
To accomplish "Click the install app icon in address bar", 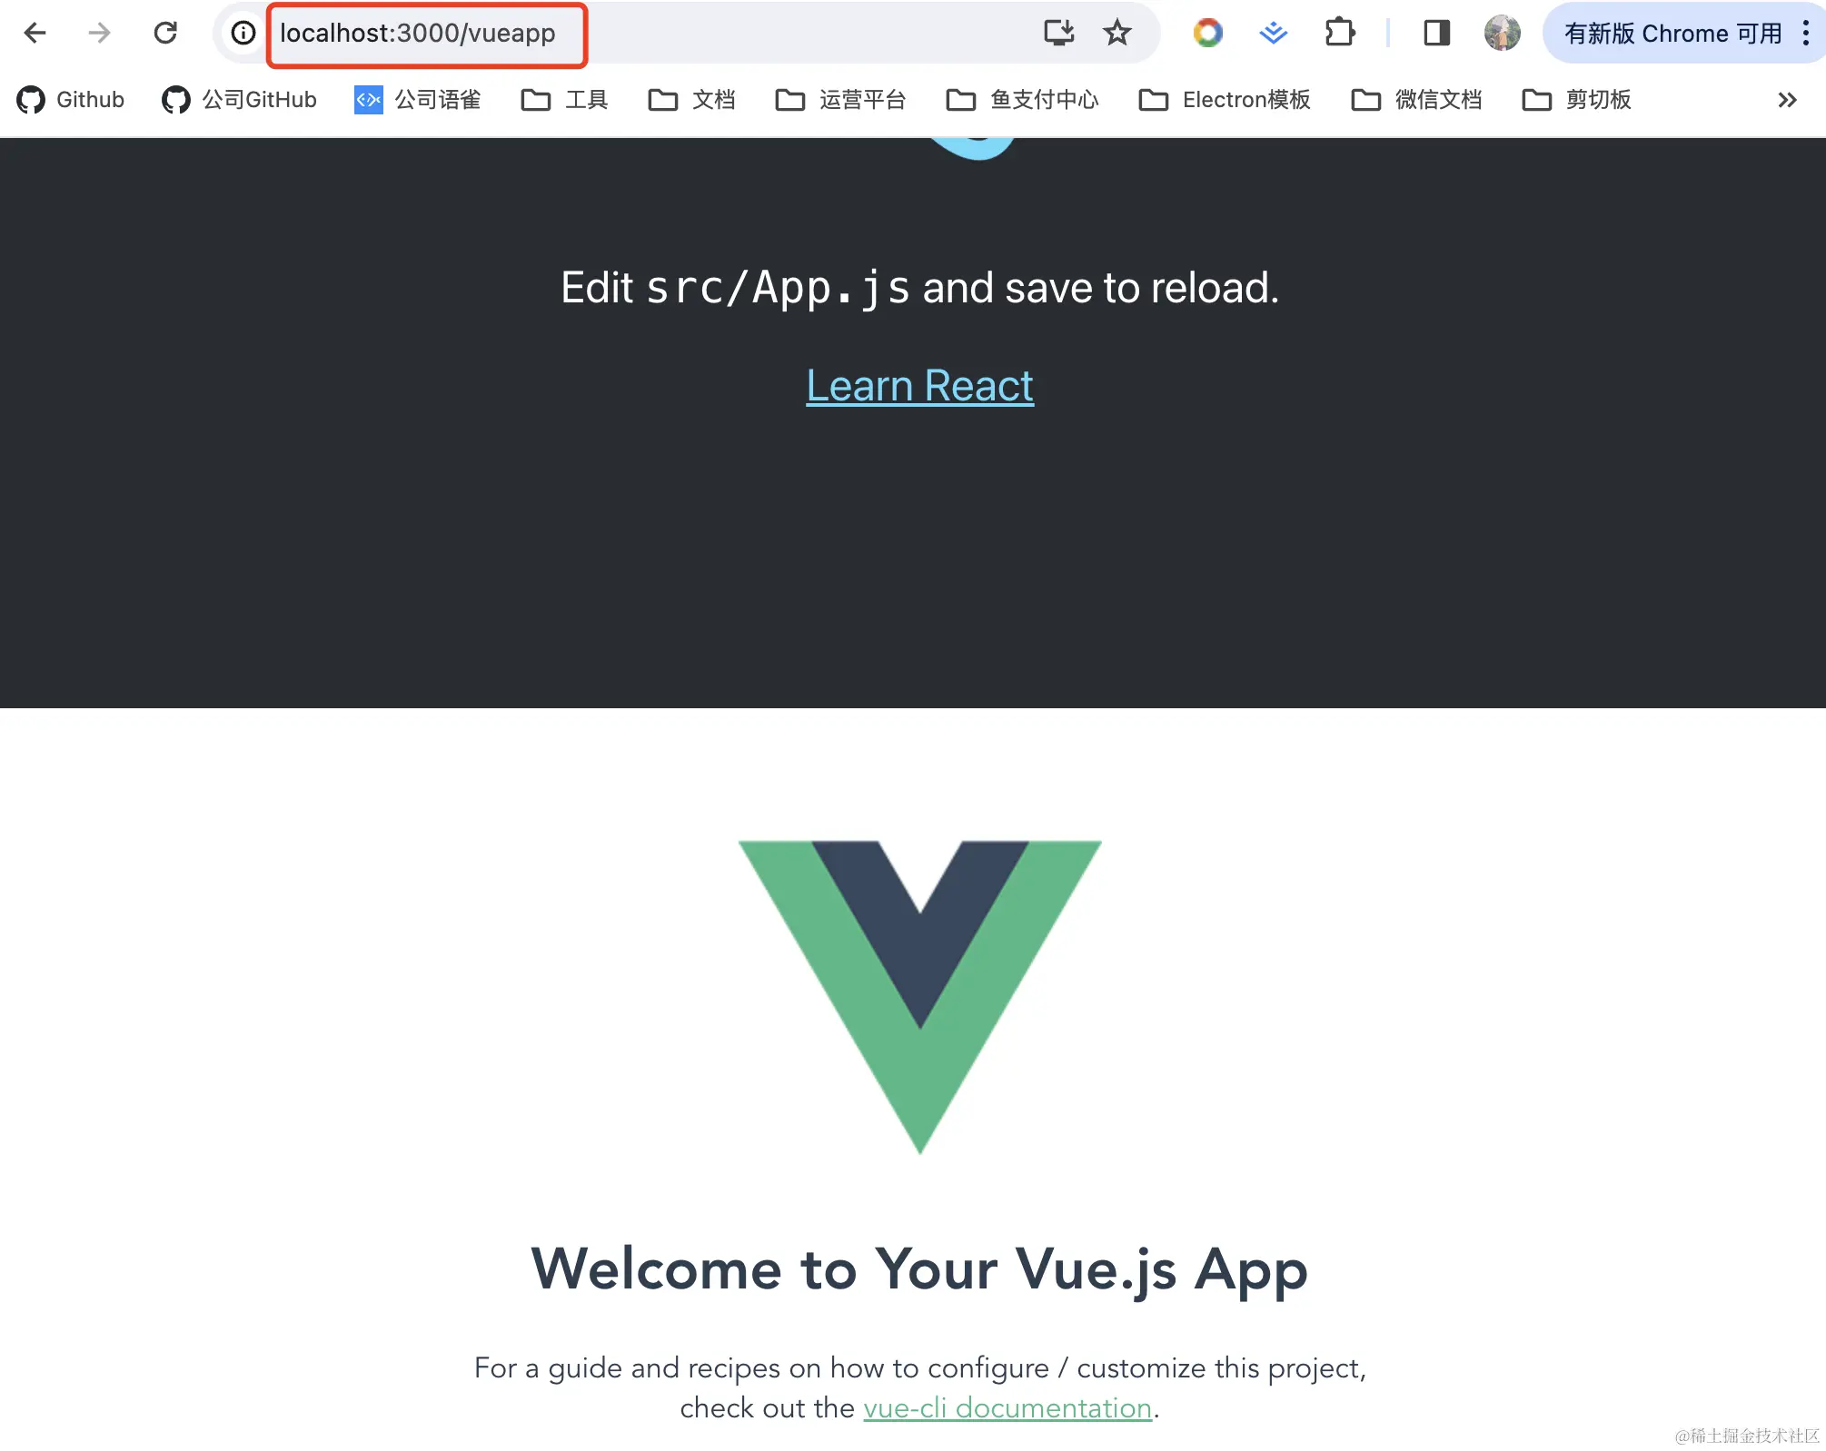I will pos(1058,34).
